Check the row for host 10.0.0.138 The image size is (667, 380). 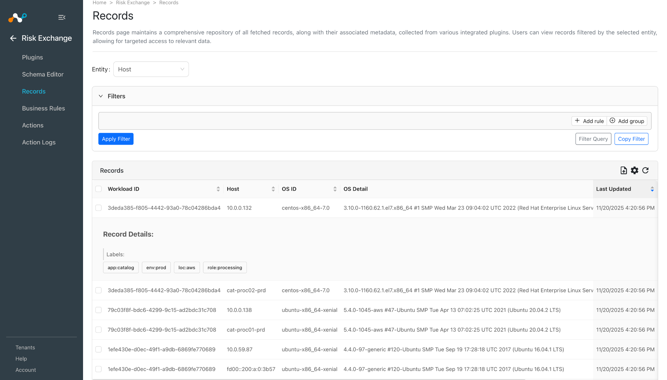(x=98, y=310)
